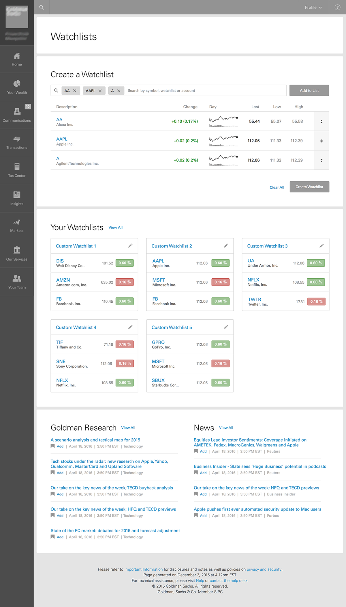Image resolution: width=346 pixels, height=607 pixels.
Task: Edit Custom Watchlist 5 pencil icon
Action: (226, 327)
